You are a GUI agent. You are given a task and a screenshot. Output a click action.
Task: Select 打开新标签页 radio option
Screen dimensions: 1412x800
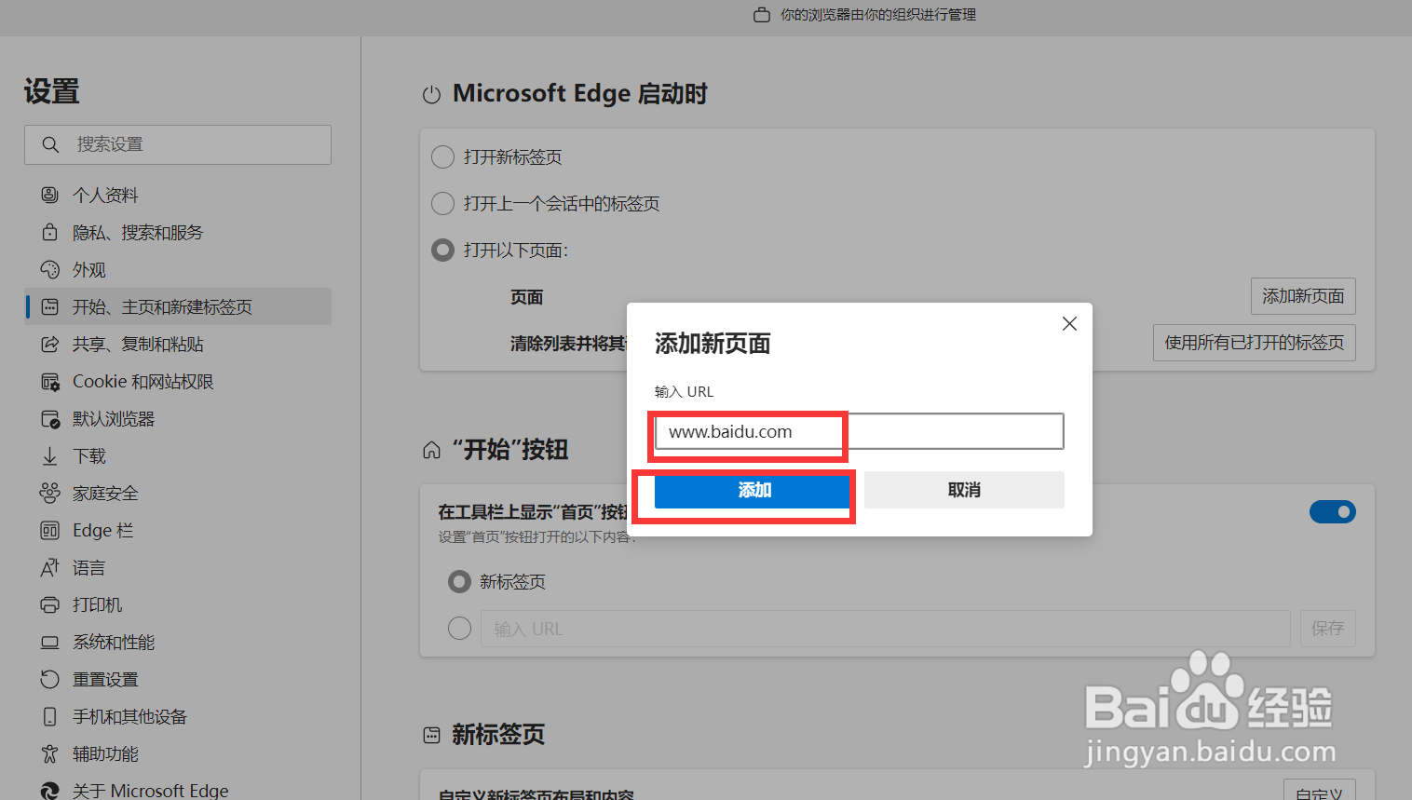pyautogui.click(x=443, y=156)
